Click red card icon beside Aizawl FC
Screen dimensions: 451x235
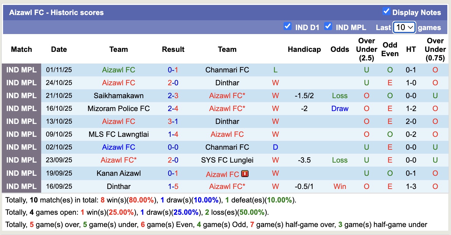(x=245, y=174)
